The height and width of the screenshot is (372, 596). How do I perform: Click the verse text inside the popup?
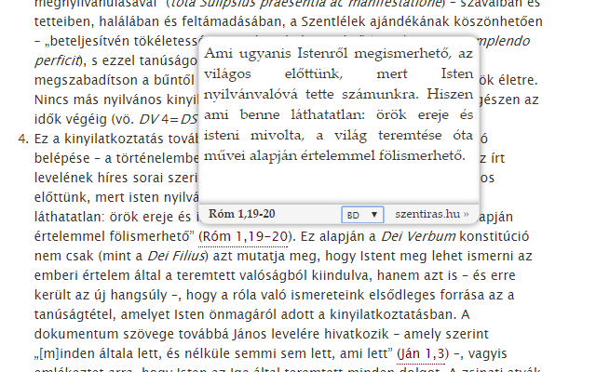338,104
